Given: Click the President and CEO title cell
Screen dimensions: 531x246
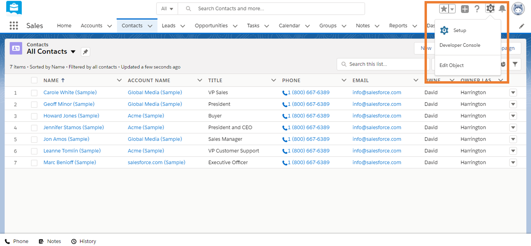Looking at the screenshot, I should pos(230,127).
